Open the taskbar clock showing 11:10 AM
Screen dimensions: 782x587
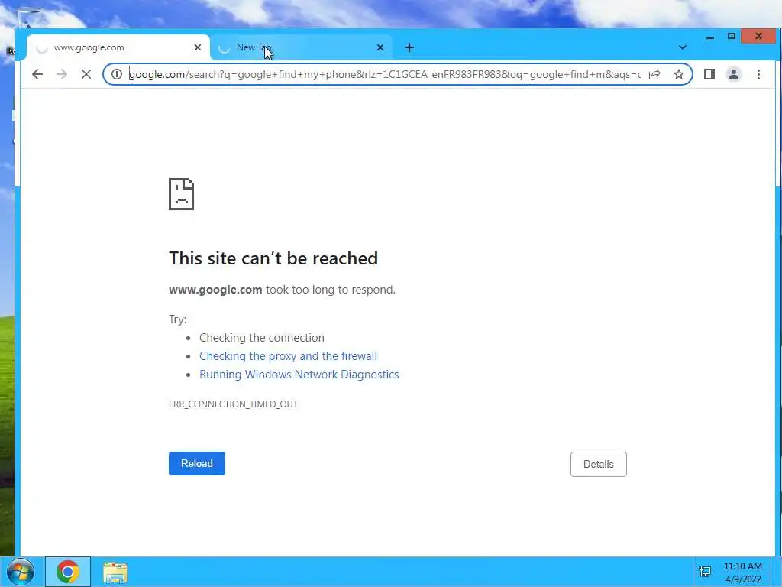point(742,572)
